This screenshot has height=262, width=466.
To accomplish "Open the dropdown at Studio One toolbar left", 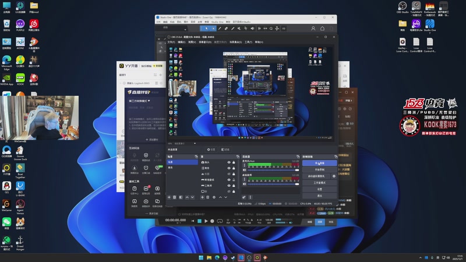I will coord(185,30).
